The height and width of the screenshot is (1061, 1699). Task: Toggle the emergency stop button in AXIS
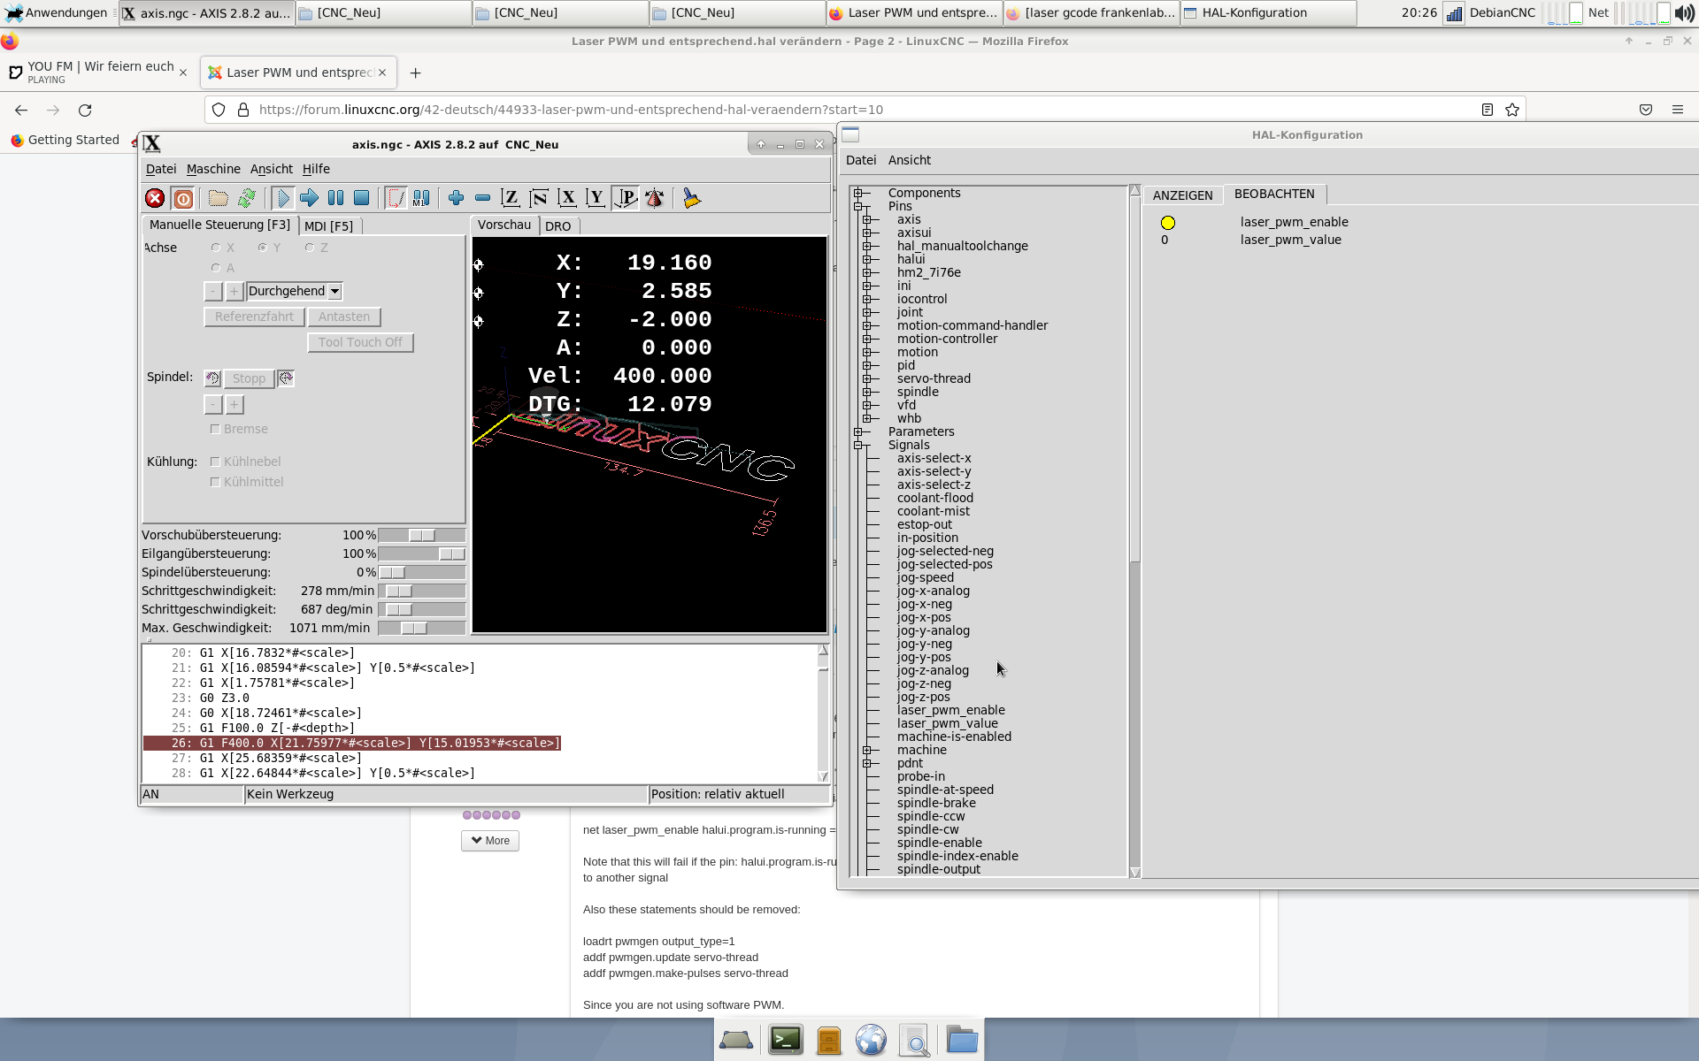point(155,198)
